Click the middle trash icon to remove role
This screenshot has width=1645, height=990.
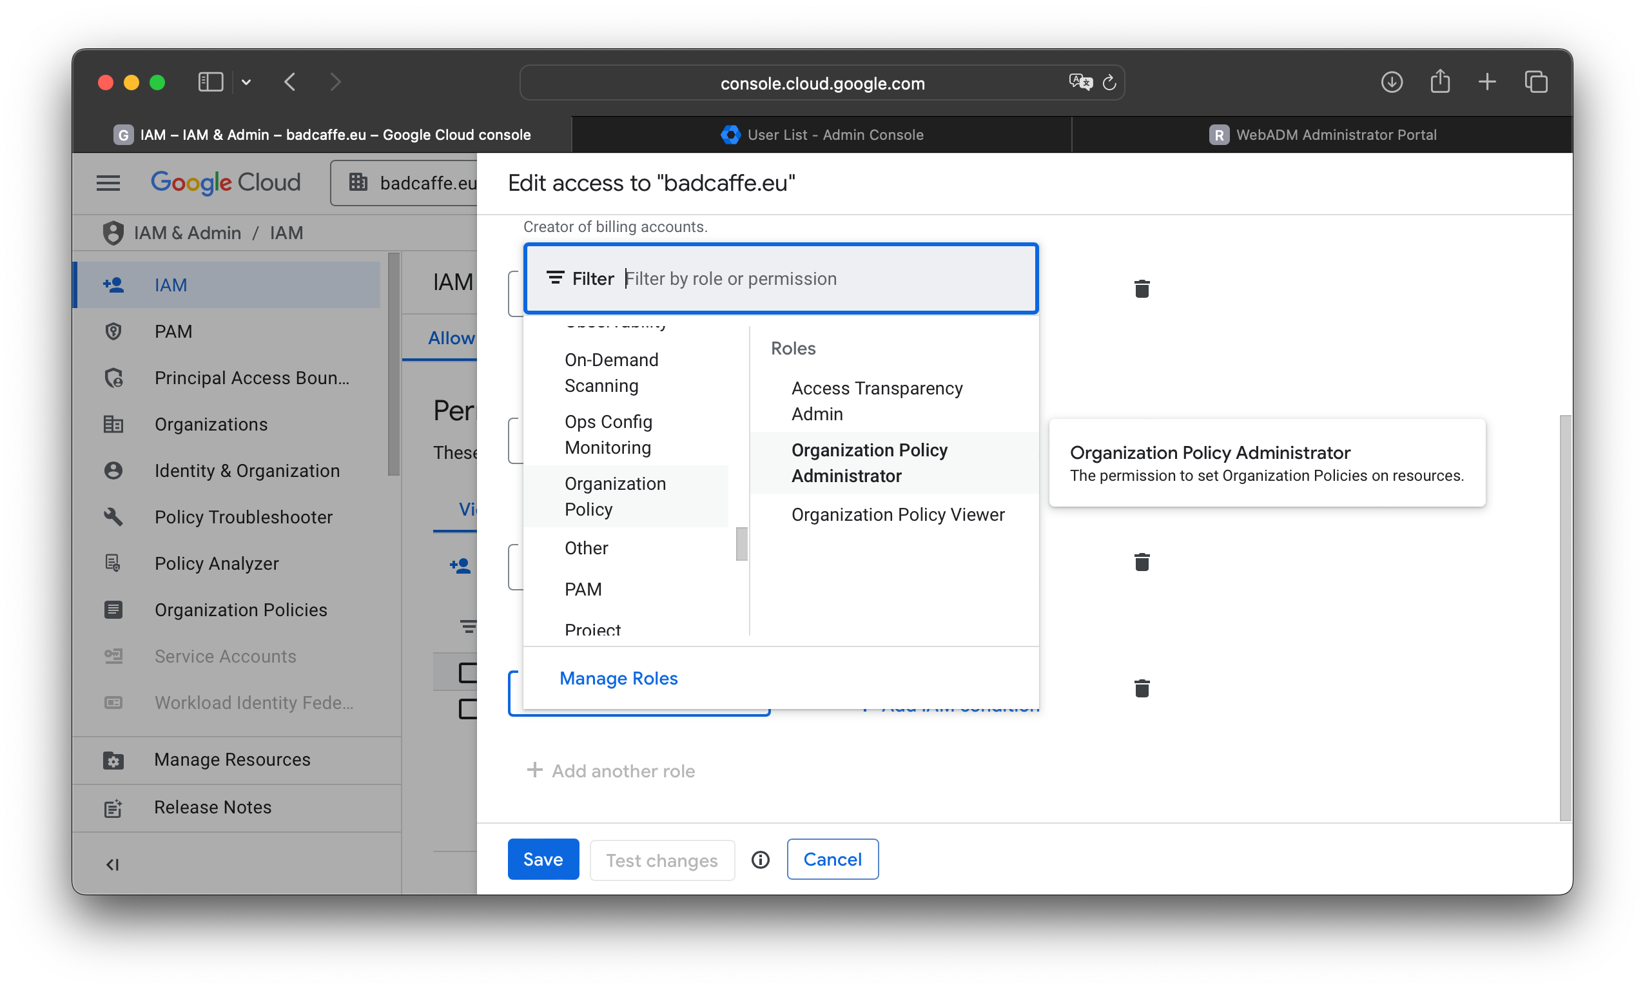1142,562
